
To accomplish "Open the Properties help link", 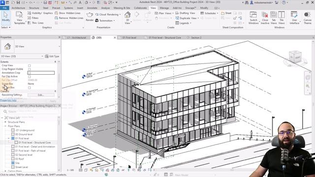I will [8, 100].
